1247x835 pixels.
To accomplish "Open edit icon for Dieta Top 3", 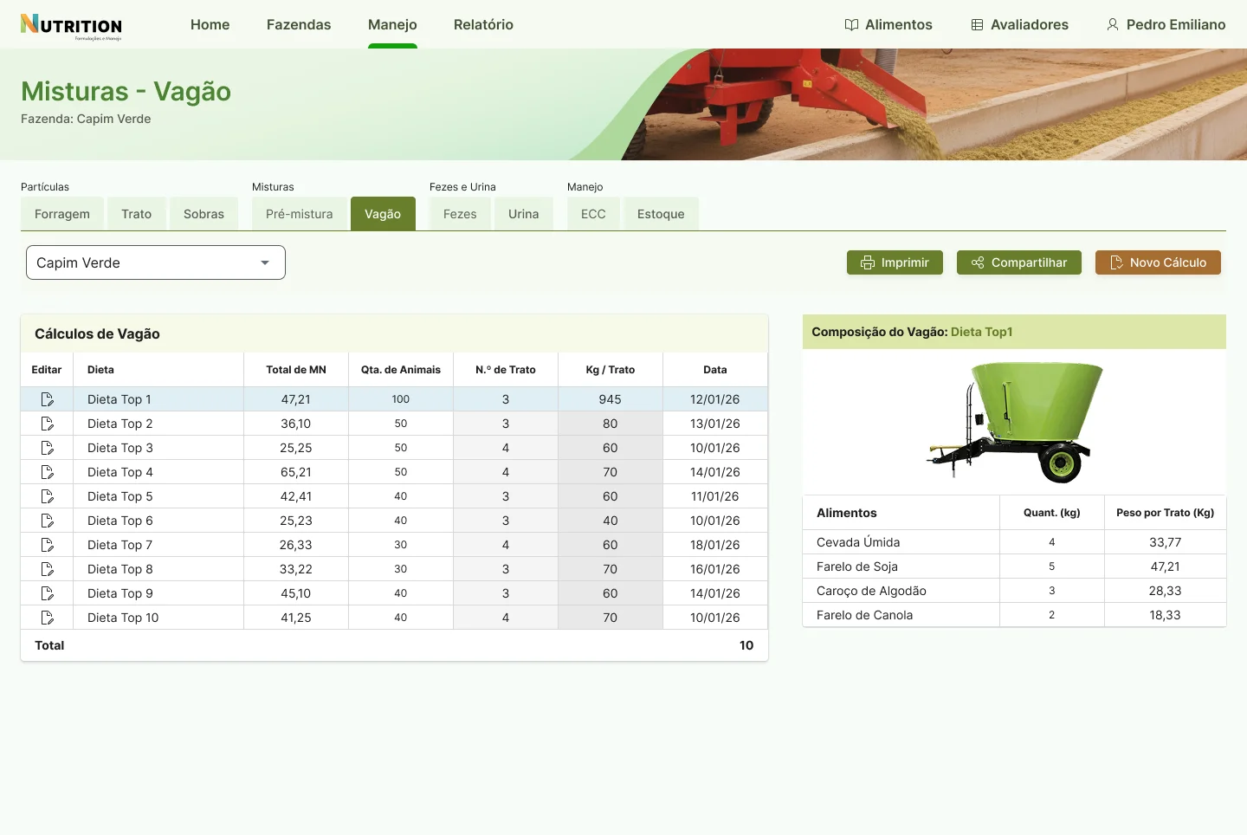I will pyautogui.click(x=47, y=448).
